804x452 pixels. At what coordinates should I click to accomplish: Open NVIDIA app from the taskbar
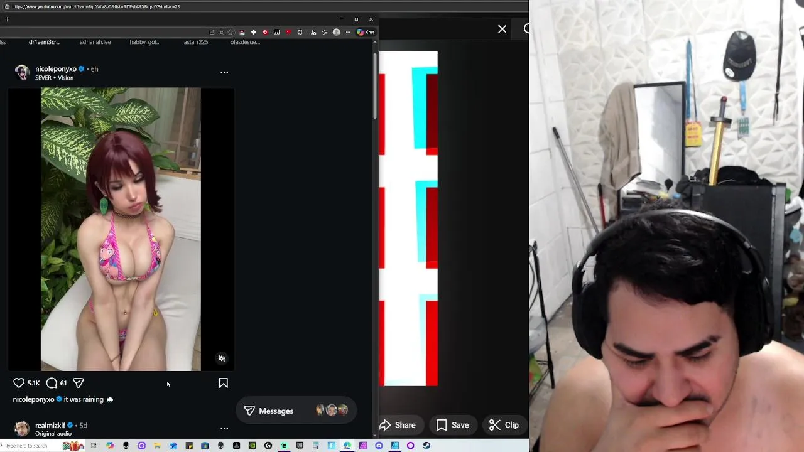[x=252, y=446]
